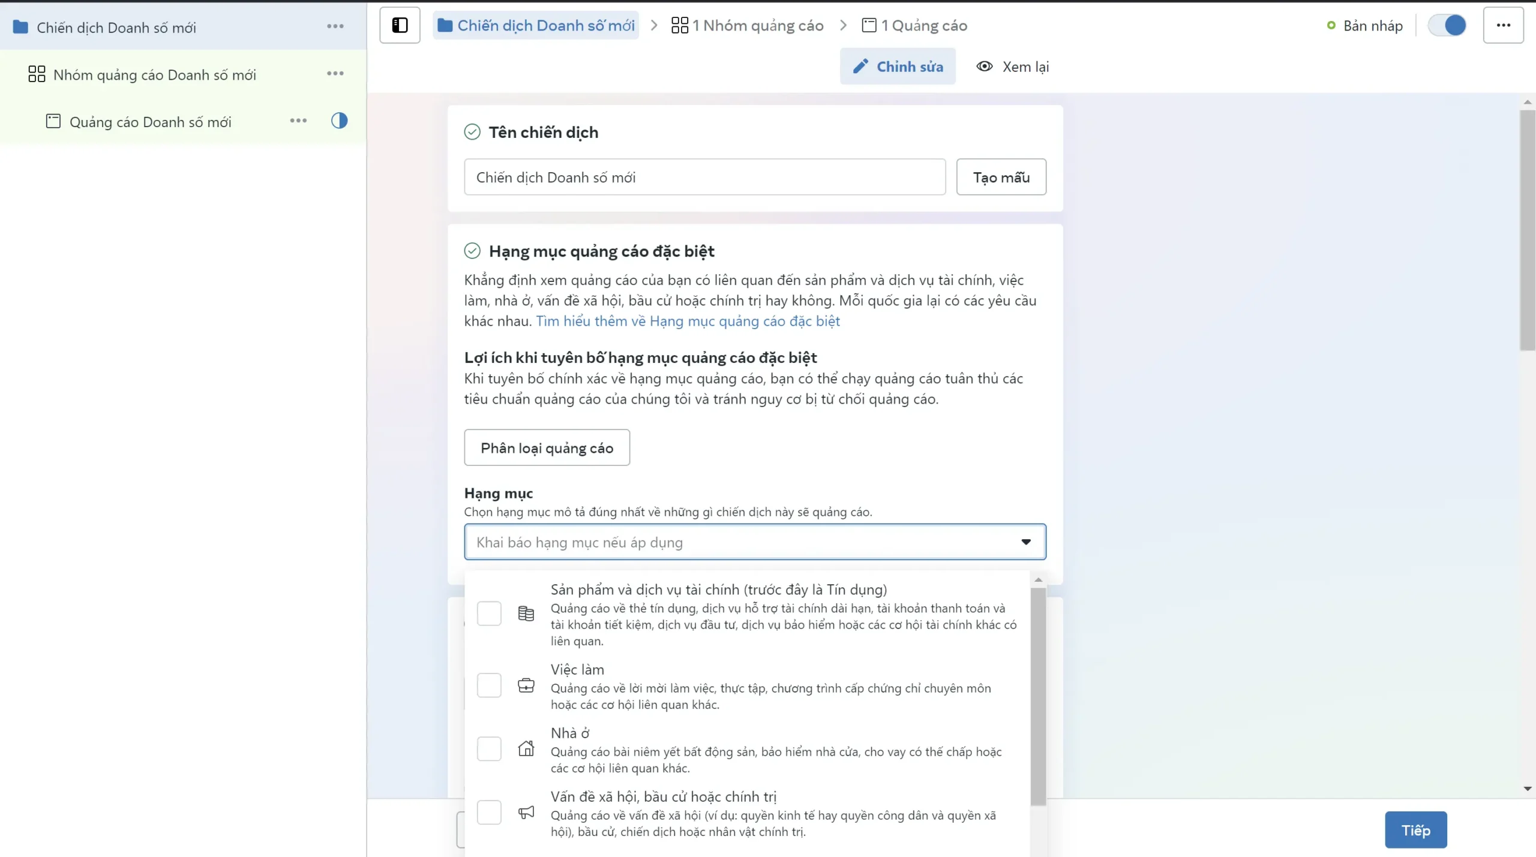The image size is (1536, 857).
Task: Click the half-filled status circle icon
Action: point(339,121)
